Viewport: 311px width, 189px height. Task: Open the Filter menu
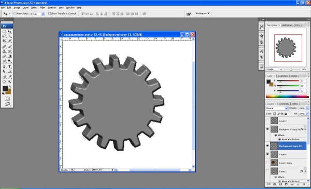[43, 8]
